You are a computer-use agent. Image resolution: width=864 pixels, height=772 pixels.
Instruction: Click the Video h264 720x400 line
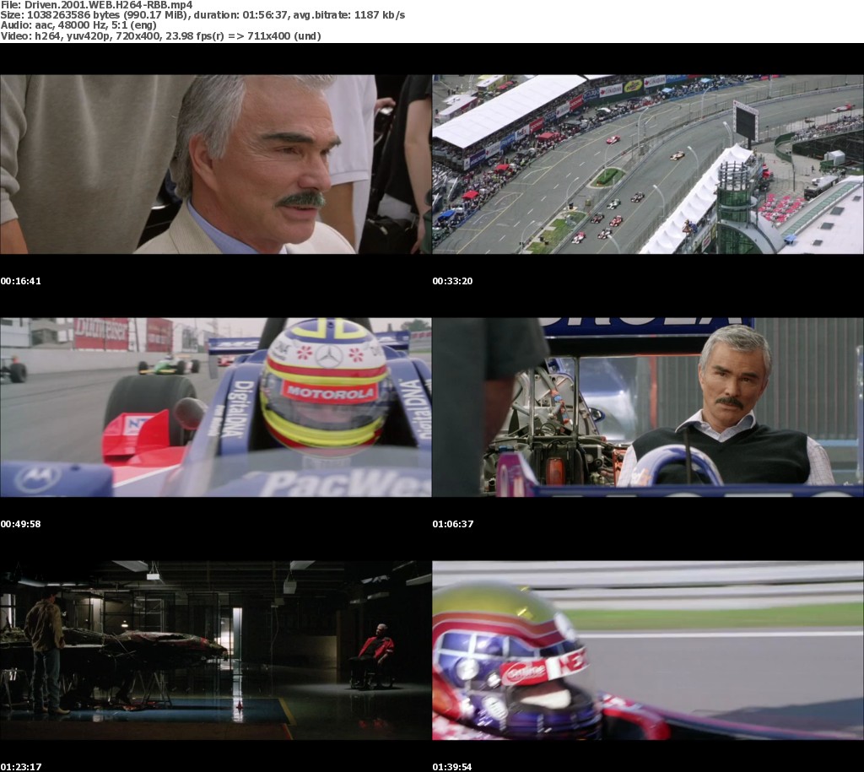pos(161,35)
